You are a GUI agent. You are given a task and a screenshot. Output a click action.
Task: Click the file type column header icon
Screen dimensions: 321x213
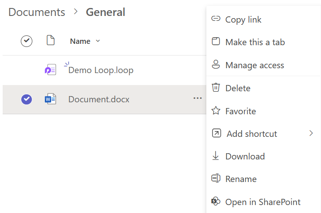(x=51, y=41)
